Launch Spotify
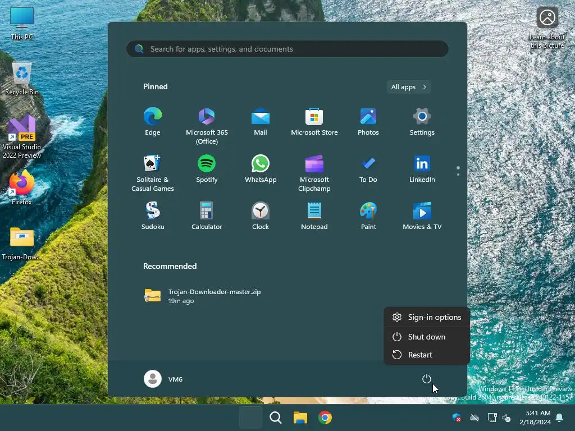This screenshot has width=575, height=431. 207,168
